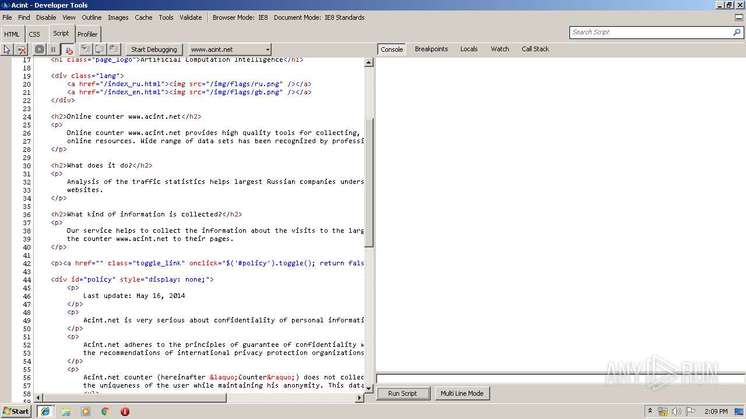Click the '/img/flags/ru.png' source line
746x419 pixels.
(189, 84)
